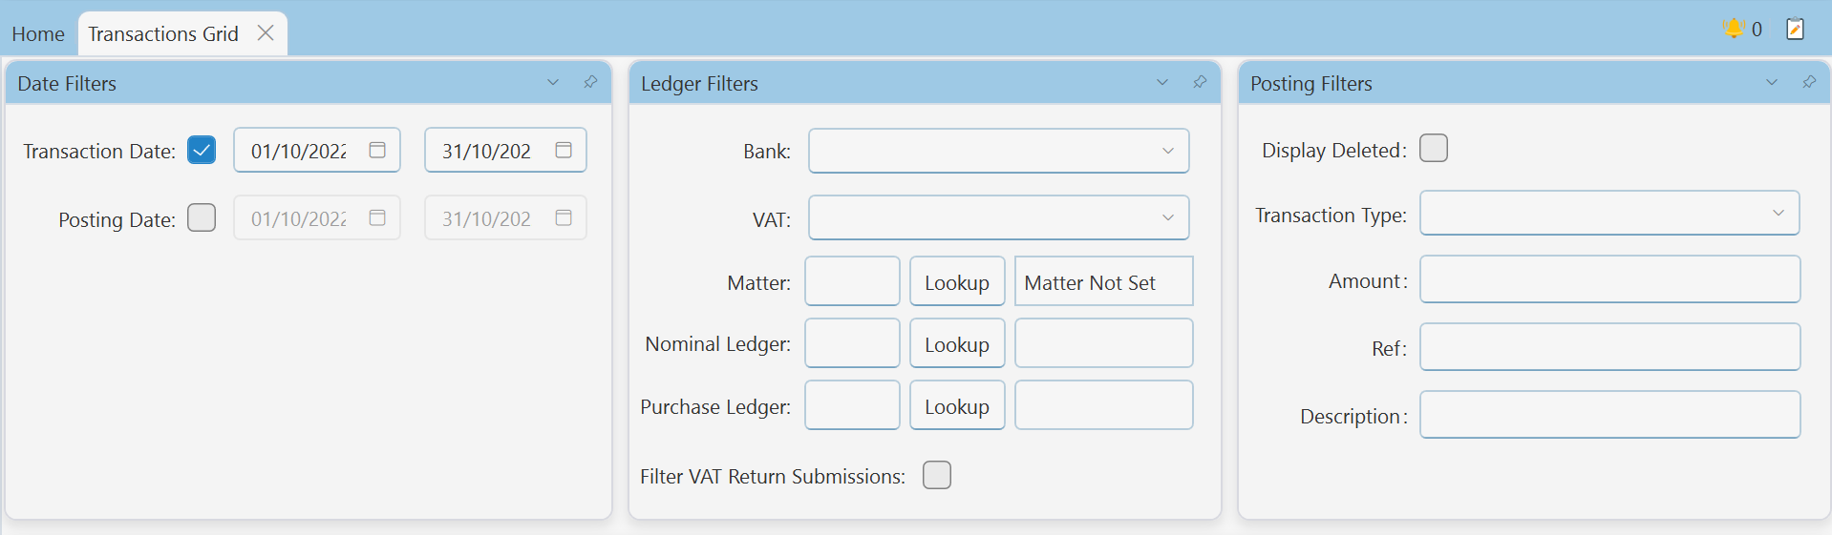1832x535 pixels.
Task: Collapse the Ledger Filters panel chevron
Action: click(x=1162, y=82)
